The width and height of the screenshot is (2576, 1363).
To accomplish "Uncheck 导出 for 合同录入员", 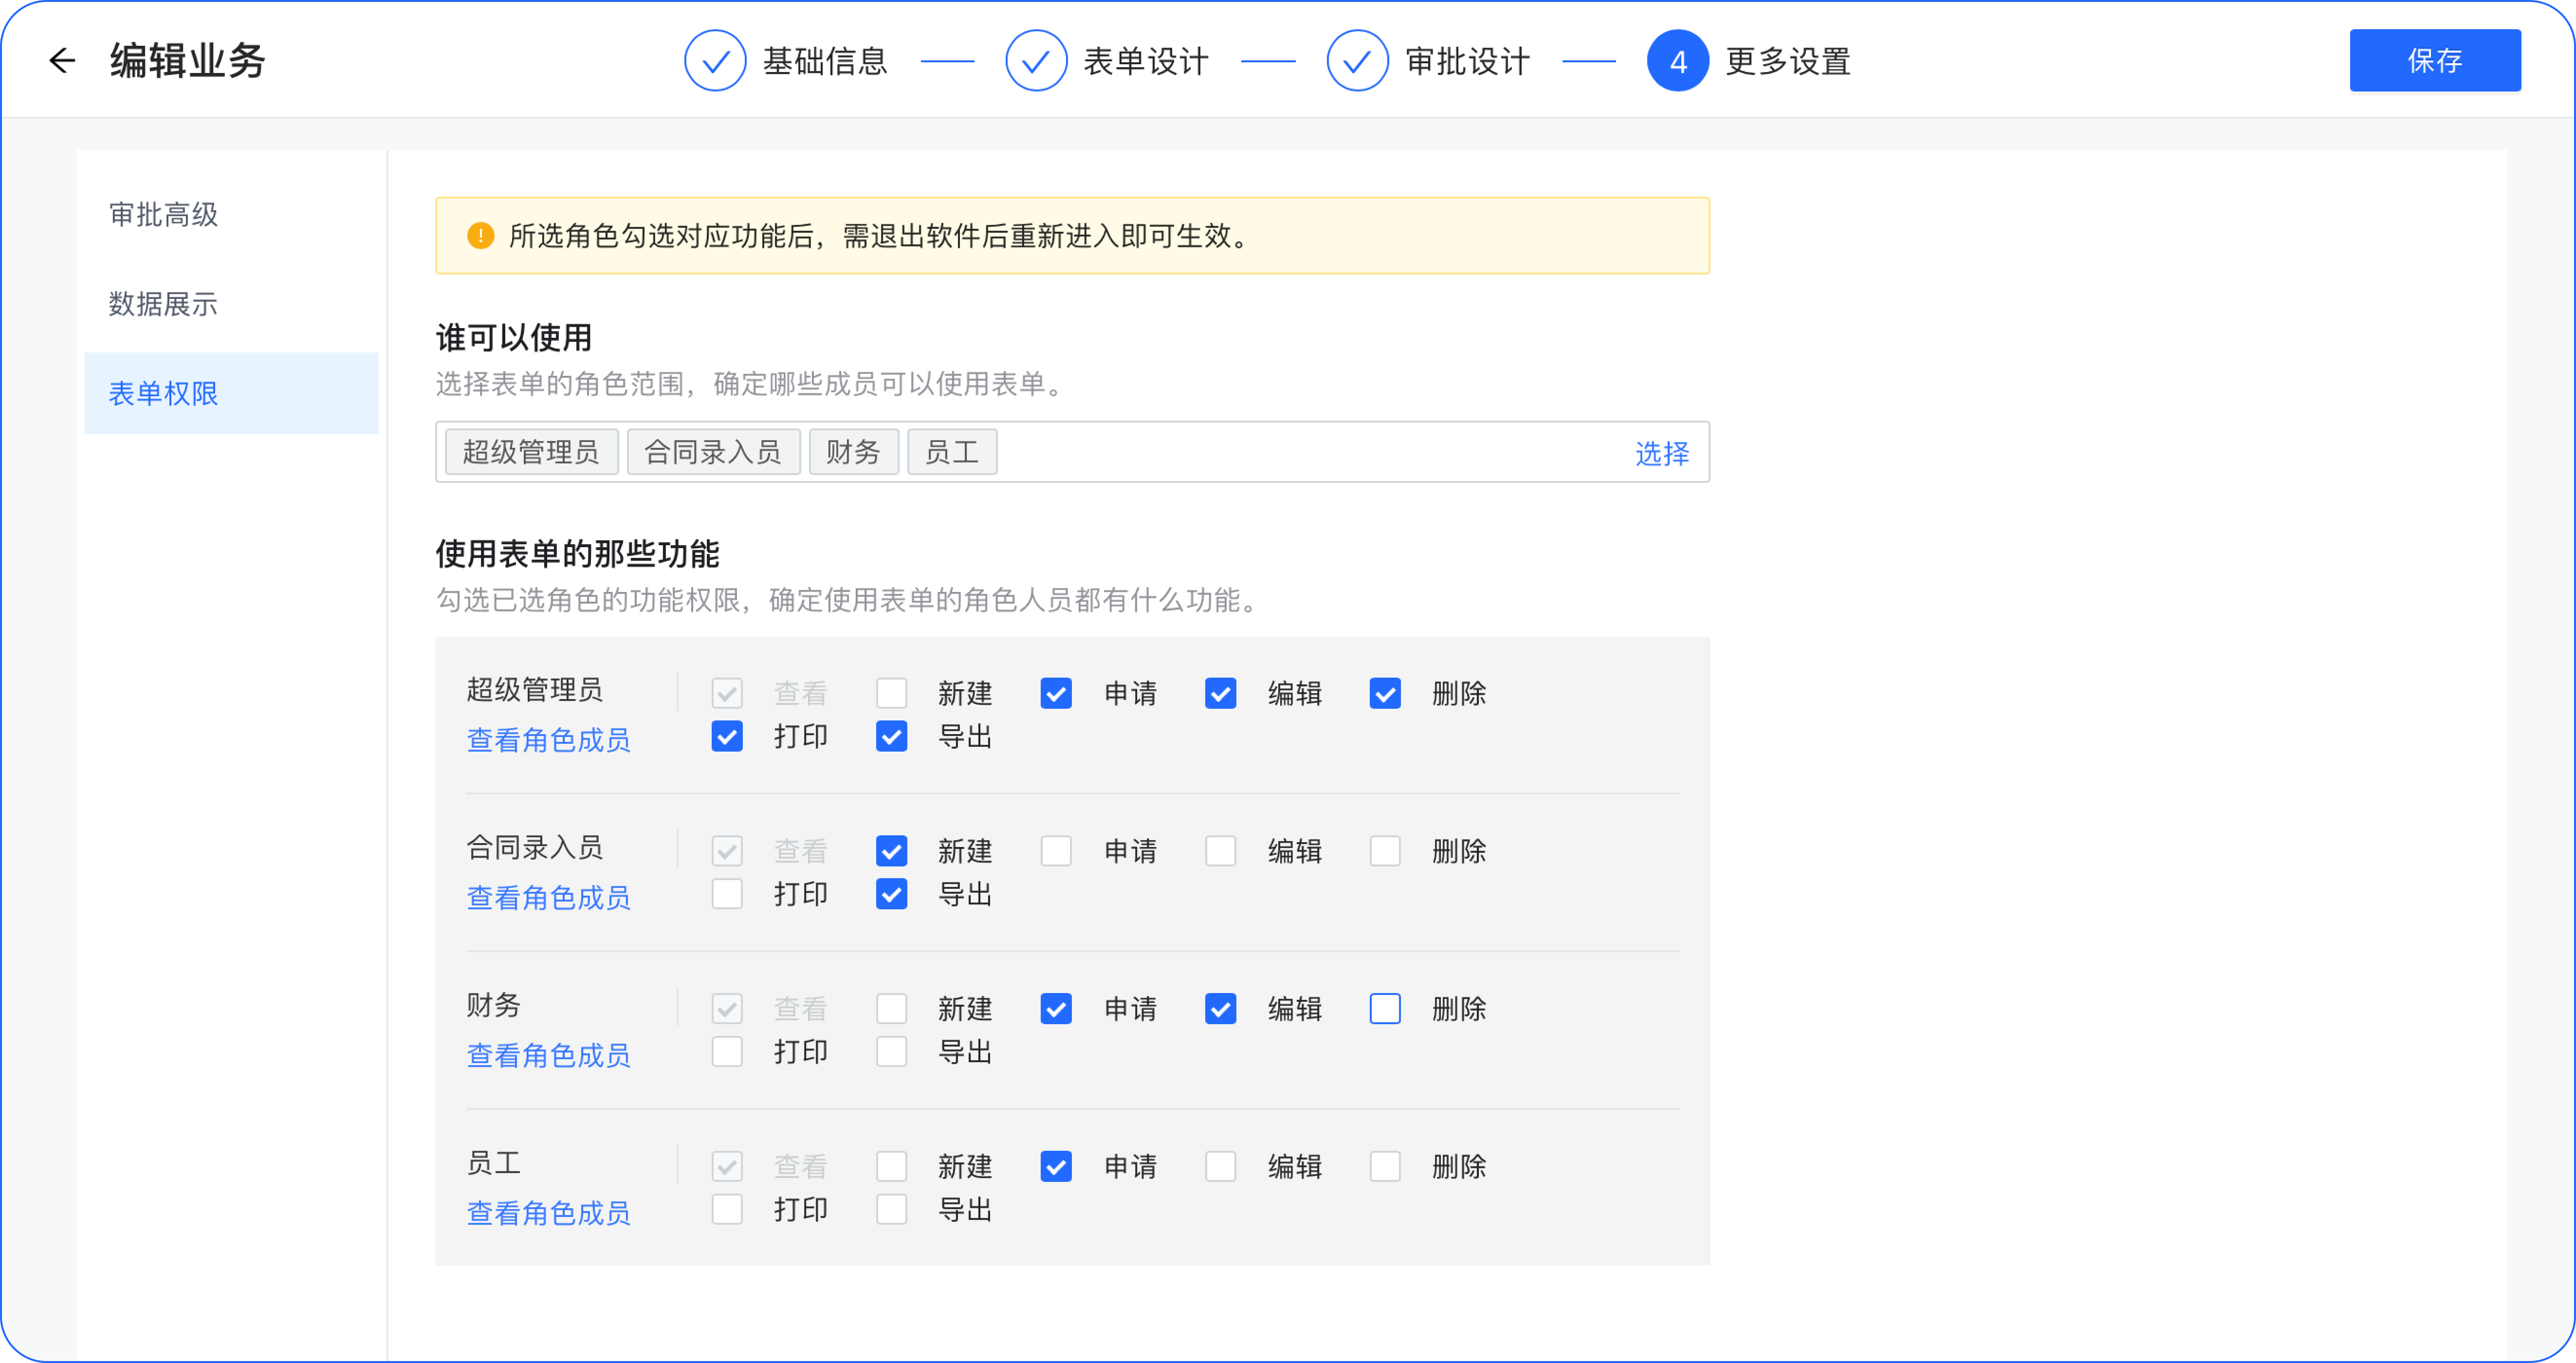I will [892, 894].
